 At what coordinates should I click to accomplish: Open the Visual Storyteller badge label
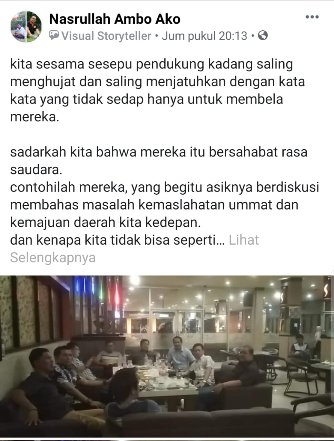106,36
